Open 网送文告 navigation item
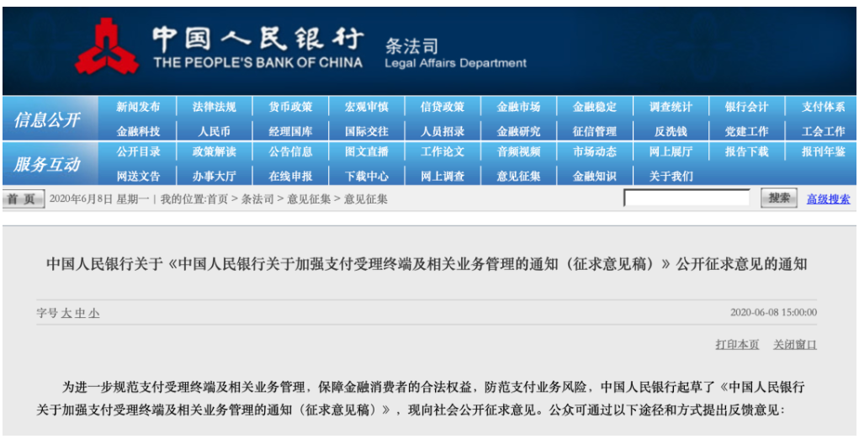The image size is (859, 439). 138,177
